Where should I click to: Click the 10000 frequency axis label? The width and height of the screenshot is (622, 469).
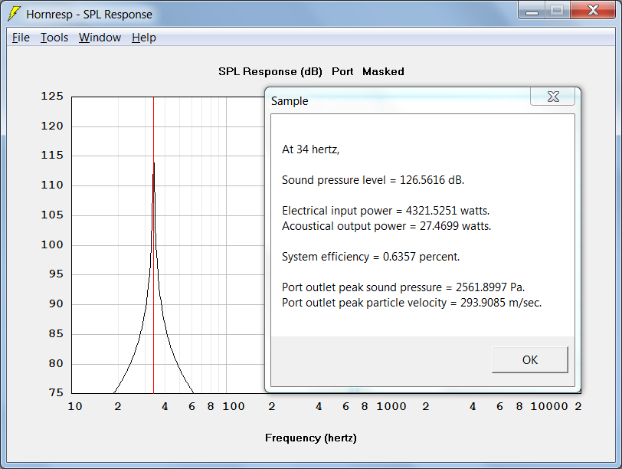coord(549,406)
